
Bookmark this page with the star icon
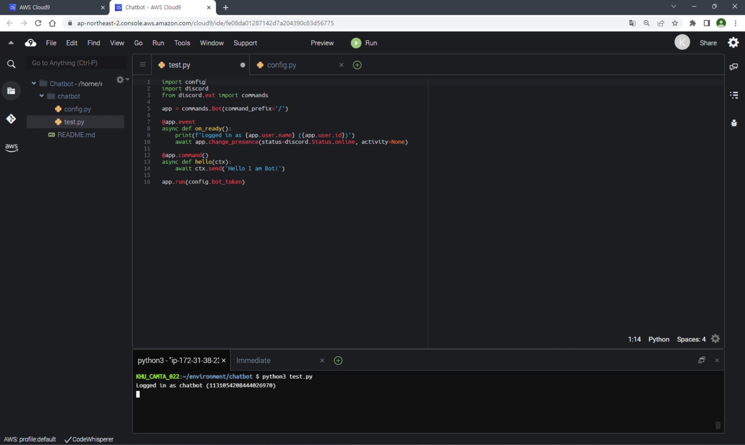pos(675,23)
